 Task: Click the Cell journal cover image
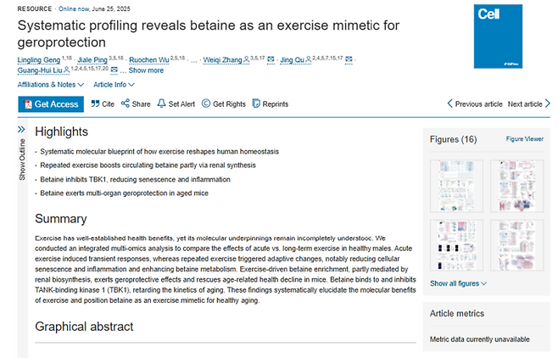[x=499, y=37]
